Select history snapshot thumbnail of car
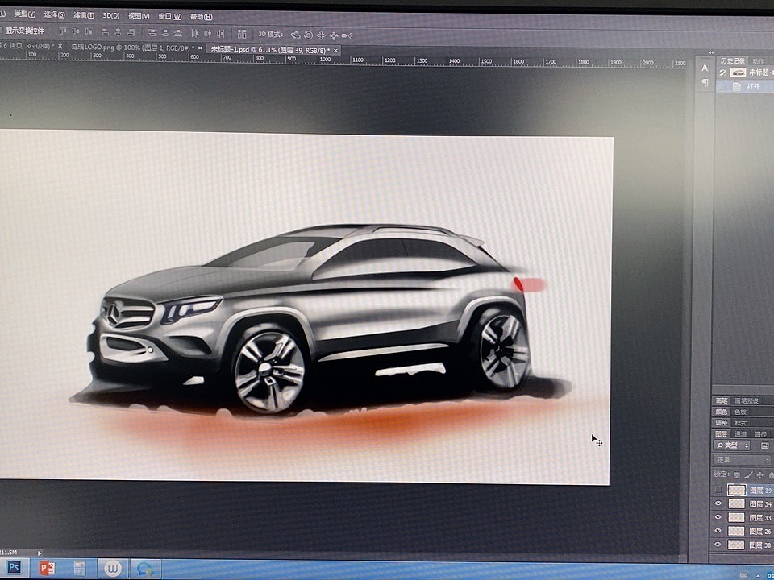 738,72
